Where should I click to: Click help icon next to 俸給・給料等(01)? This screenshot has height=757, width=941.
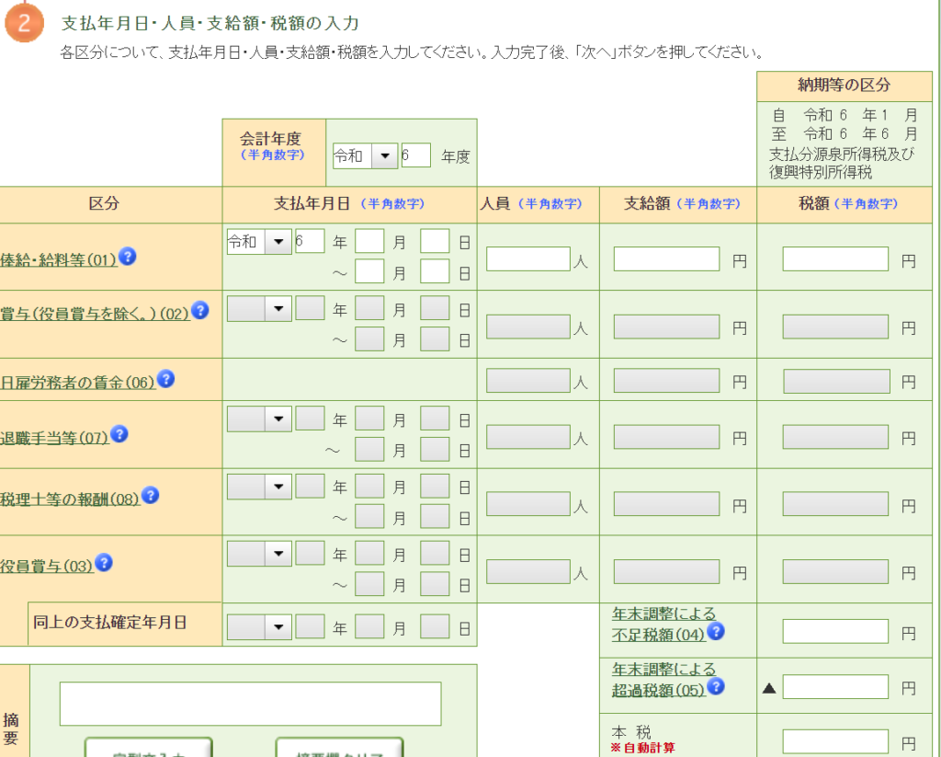click(128, 257)
